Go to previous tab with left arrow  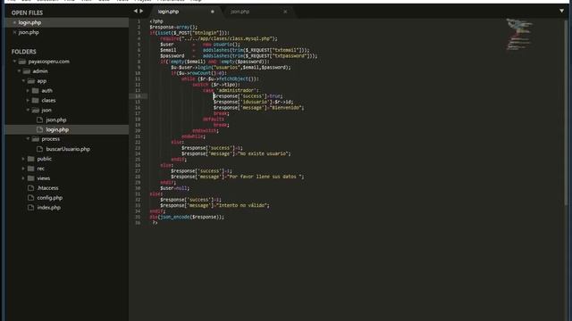(135, 12)
